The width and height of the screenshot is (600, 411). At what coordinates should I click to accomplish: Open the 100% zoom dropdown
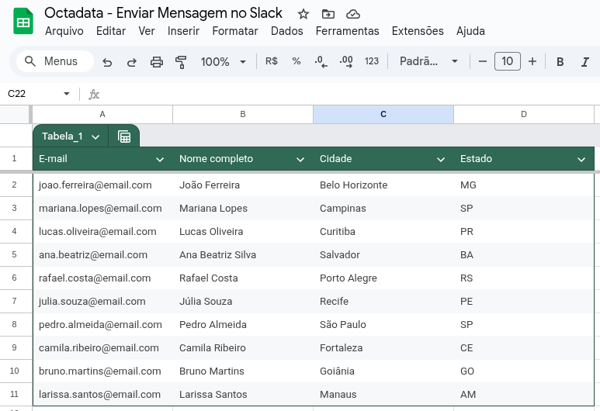point(223,61)
